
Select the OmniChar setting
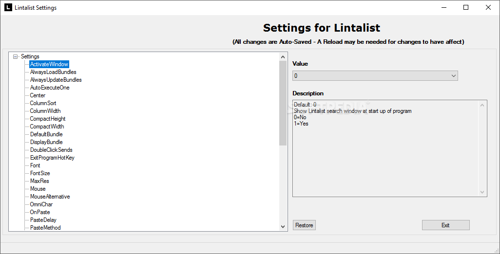(x=41, y=205)
